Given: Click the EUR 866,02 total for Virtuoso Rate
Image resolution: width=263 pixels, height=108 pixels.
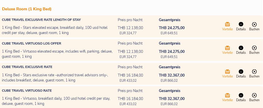Looking at the screenshot, I should (x=169, y=104).
